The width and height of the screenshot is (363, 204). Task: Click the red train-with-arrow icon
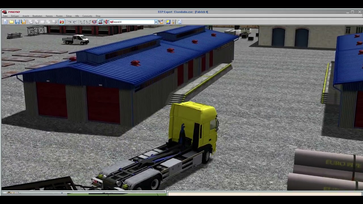coord(106,22)
